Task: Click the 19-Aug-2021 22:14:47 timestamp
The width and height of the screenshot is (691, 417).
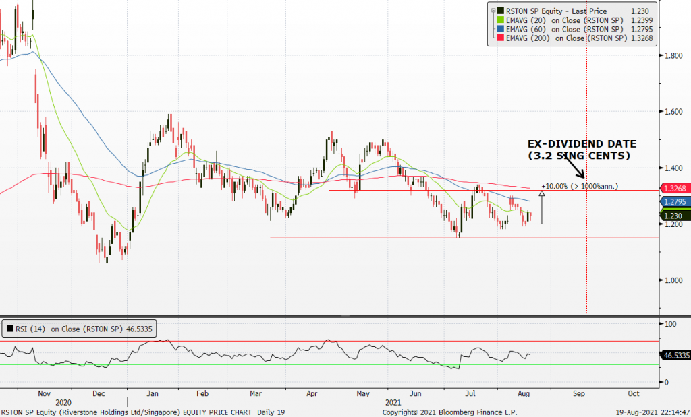Action: click(653, 412)
